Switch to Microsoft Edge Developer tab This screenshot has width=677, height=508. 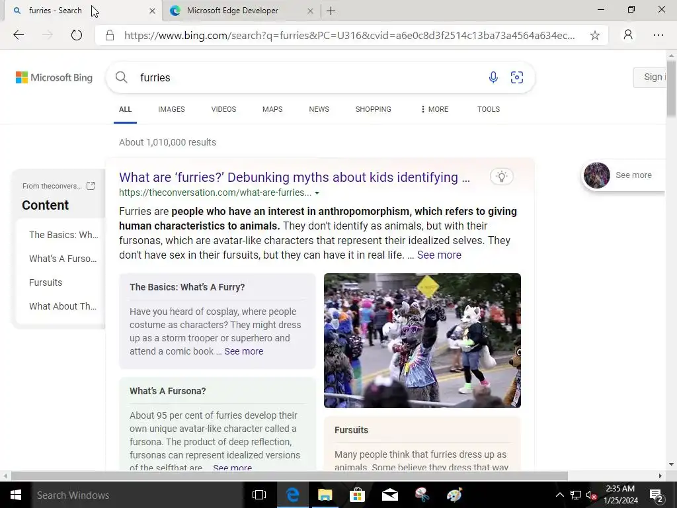[232, 11]
